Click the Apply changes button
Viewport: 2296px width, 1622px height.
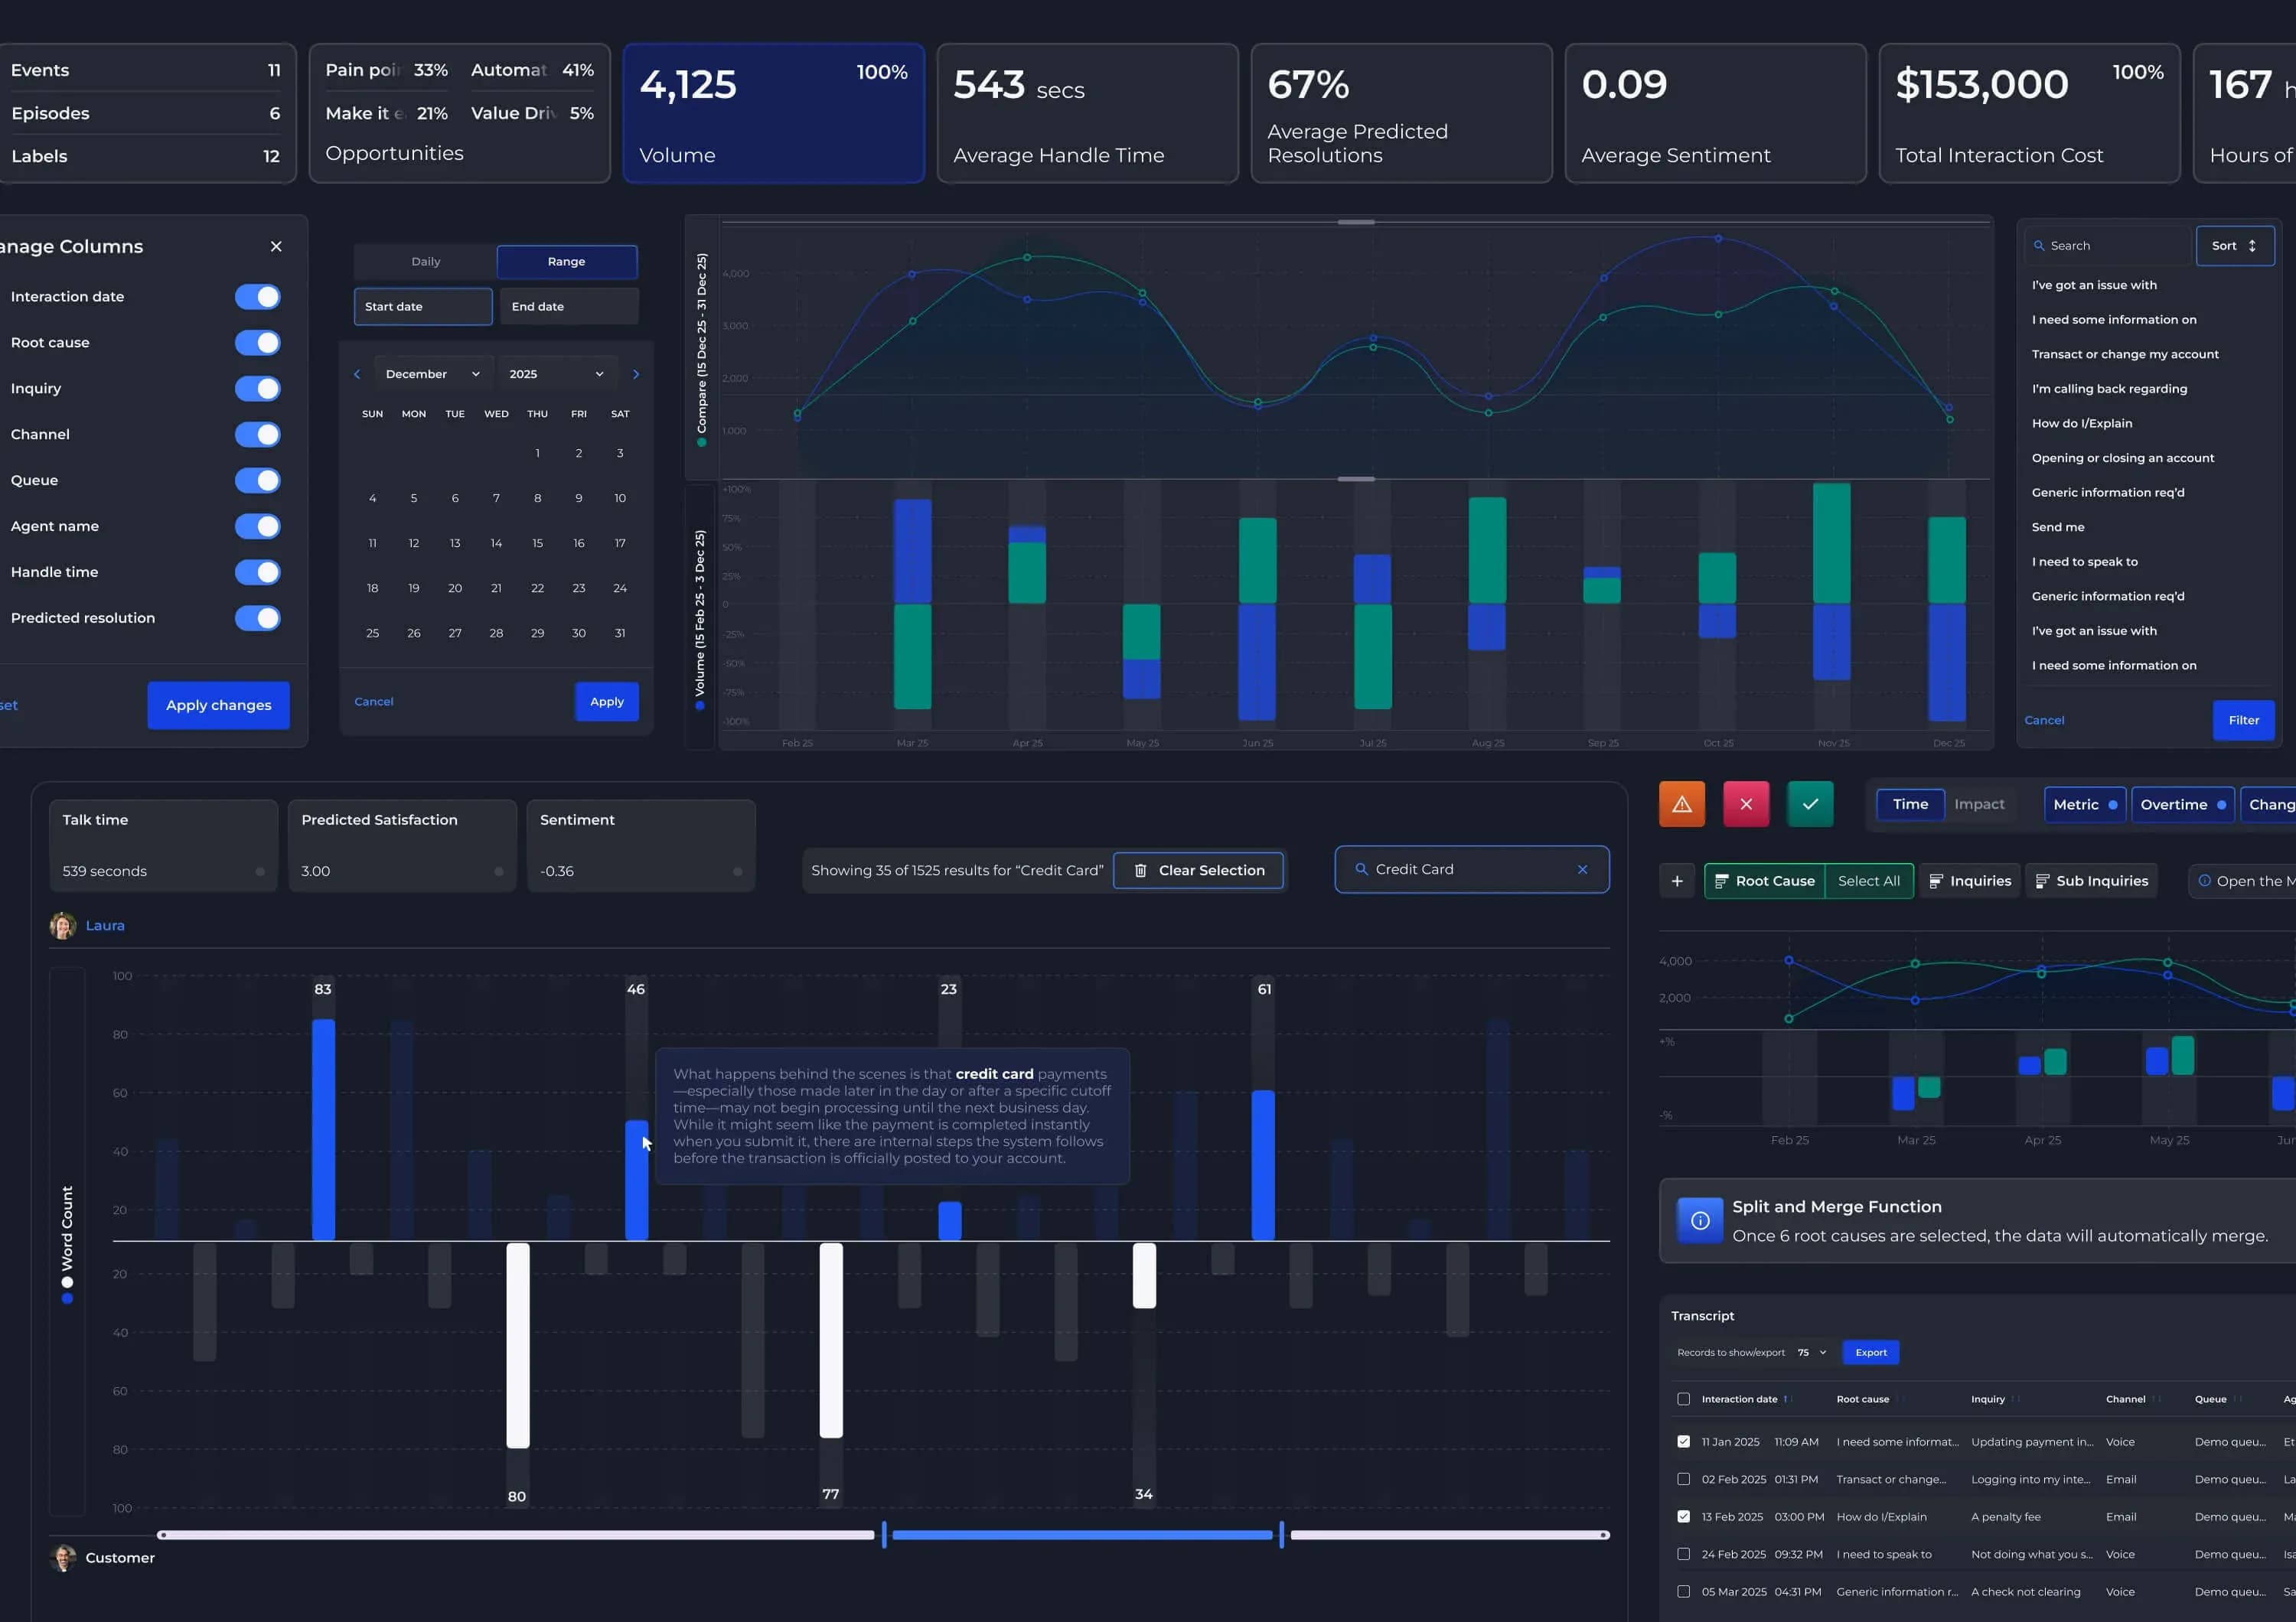[218, 705]
